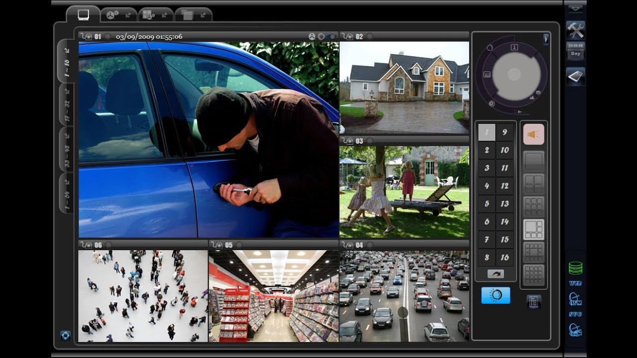Collapse the top-right dropdown arrow
The height and width of the screenshot is (358, 637).
pos(575,8)
